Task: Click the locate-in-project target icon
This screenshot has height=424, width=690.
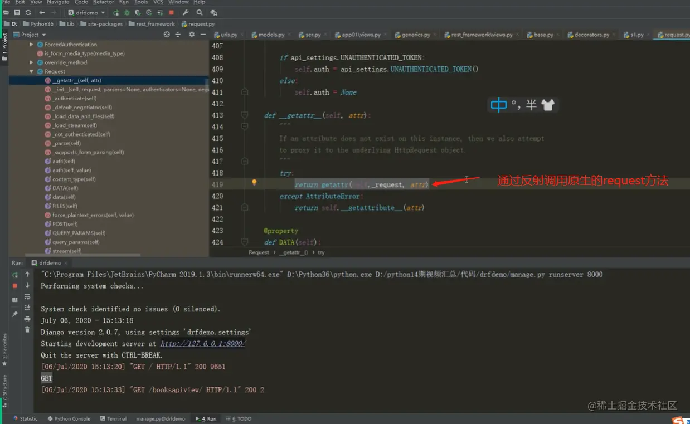Action: 166,35
